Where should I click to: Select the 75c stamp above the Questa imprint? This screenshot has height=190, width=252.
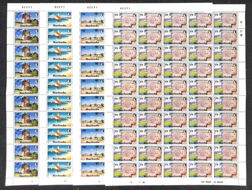pyautogui.click(x=226, y=170)
